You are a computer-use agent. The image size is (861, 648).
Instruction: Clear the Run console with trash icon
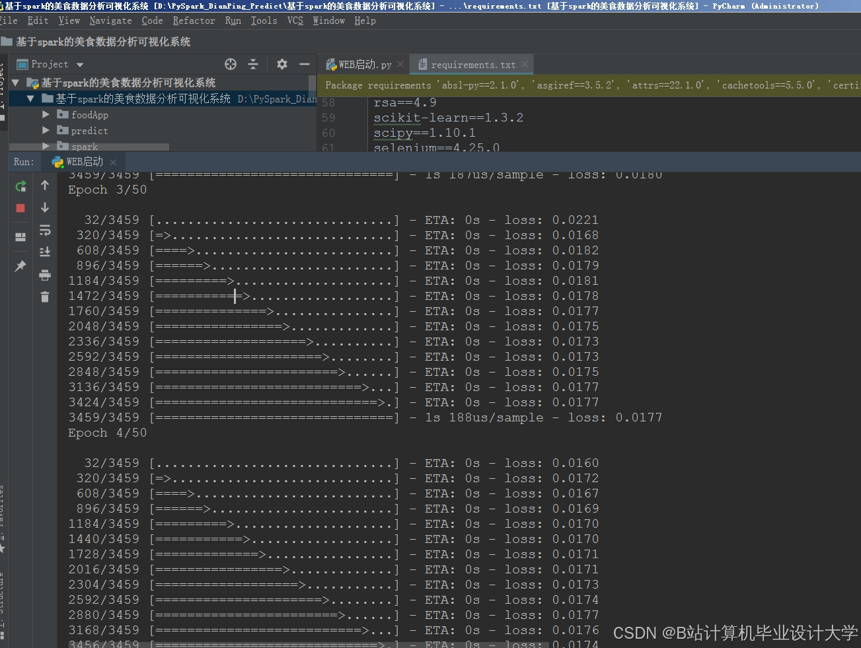(45, 297)
